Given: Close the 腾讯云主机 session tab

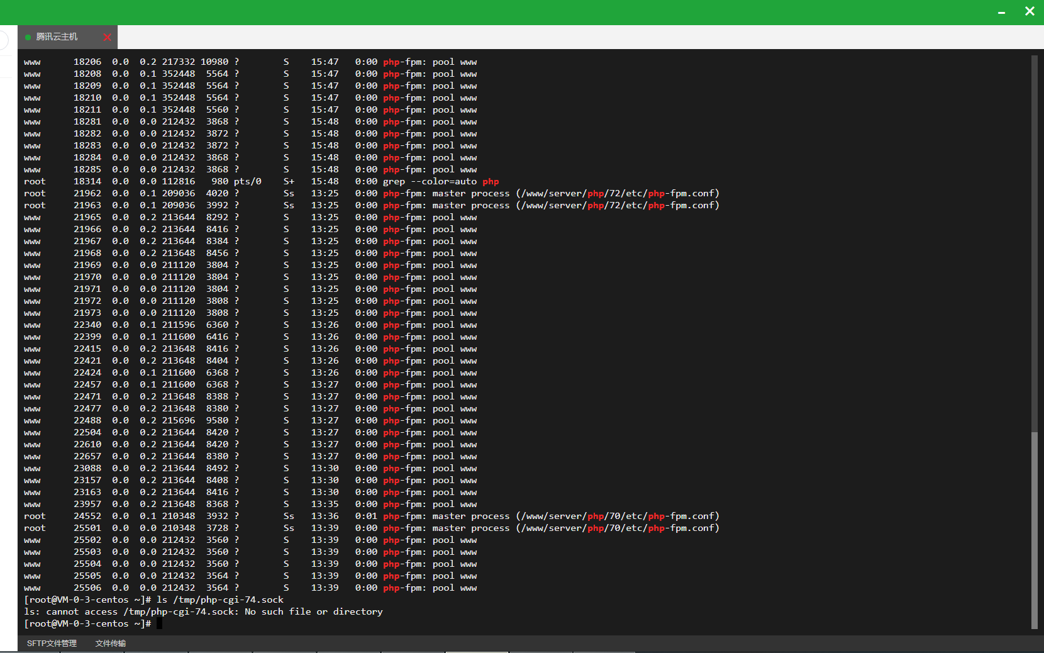Looking at the screenshot, I should pos(107,37).
